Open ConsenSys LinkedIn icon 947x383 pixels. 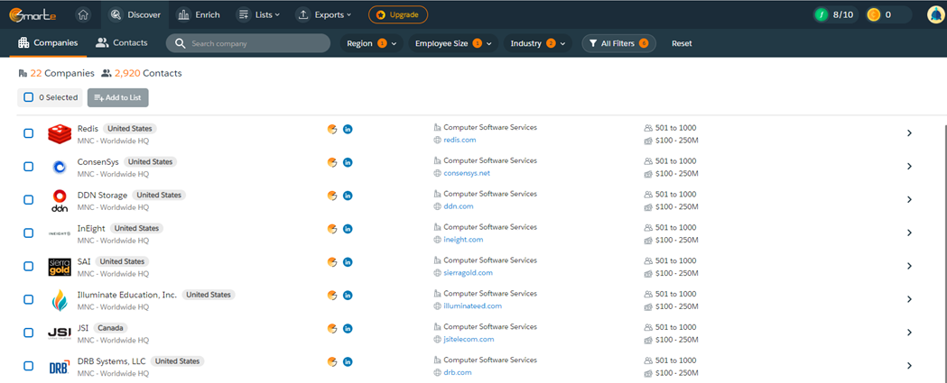(x=348, y=162)
